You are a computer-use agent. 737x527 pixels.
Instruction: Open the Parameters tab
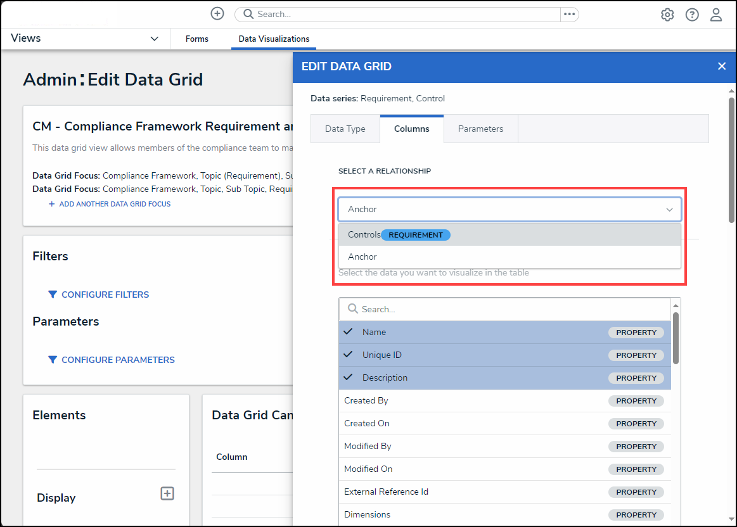tap(480, 129)
